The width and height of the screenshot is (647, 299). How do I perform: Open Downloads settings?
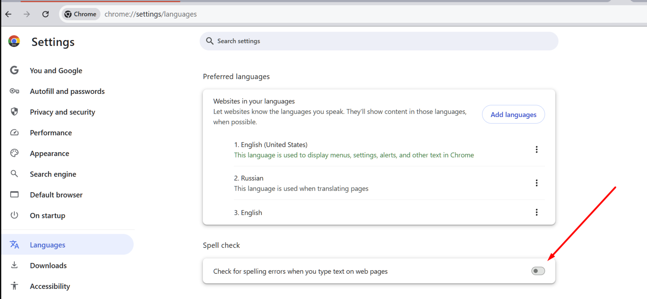tap(48, 265)
